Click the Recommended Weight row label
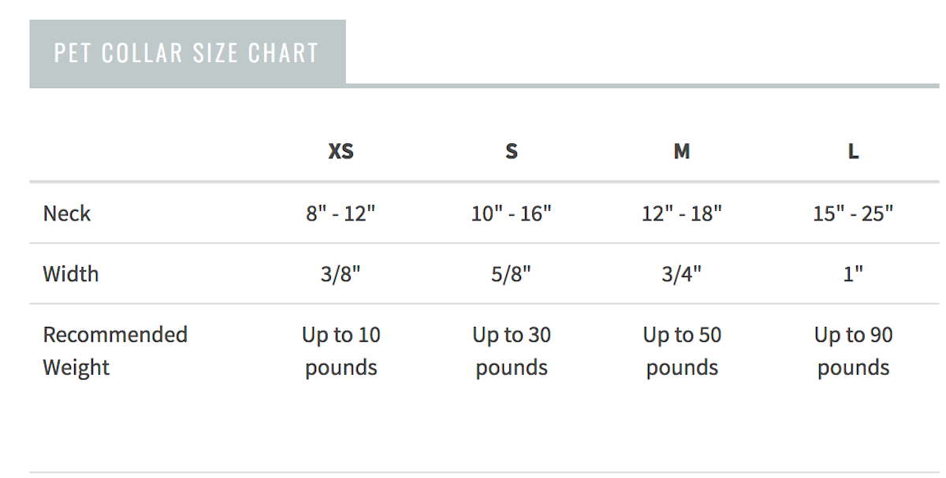Image resolution: width=946 pixels, height=478 pixels. [x=115, y=351]
